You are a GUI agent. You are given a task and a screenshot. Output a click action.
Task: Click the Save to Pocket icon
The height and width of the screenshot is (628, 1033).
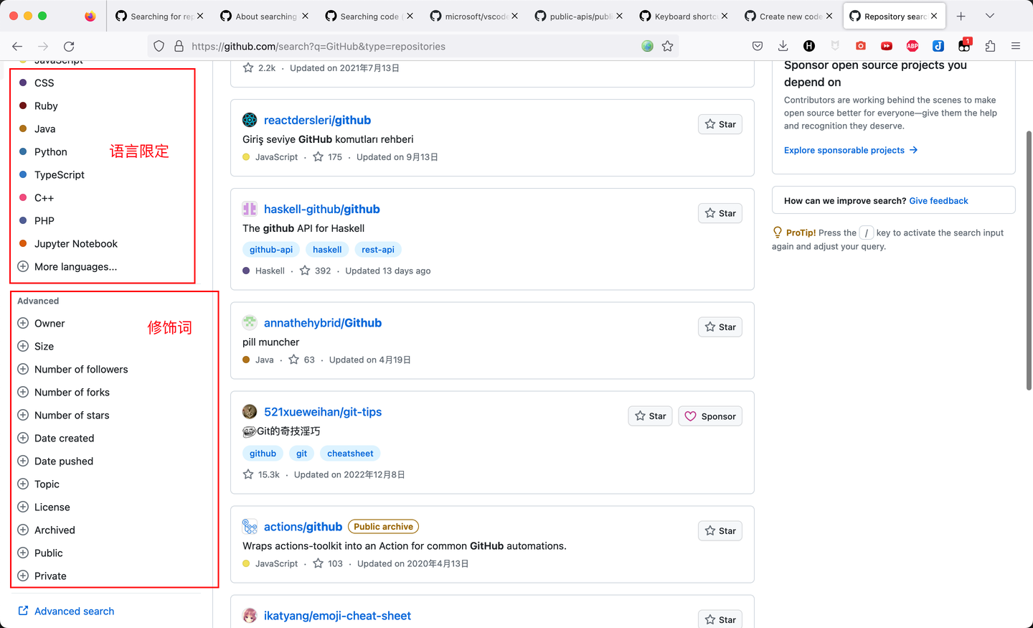click(758, 46)
